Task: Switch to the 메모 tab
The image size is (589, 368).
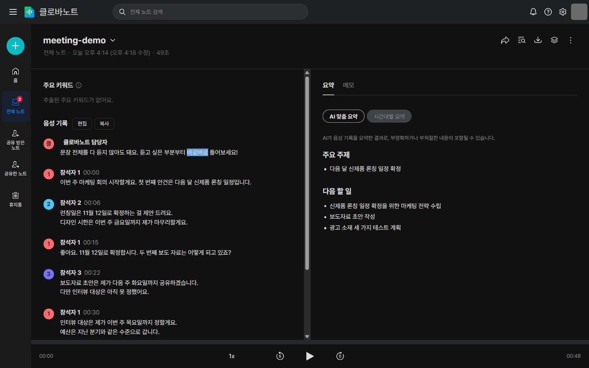Action: pyautogui.click(x=348, y=85)
